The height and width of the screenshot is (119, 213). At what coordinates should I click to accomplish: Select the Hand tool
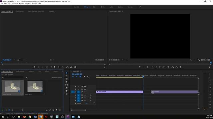67,91
